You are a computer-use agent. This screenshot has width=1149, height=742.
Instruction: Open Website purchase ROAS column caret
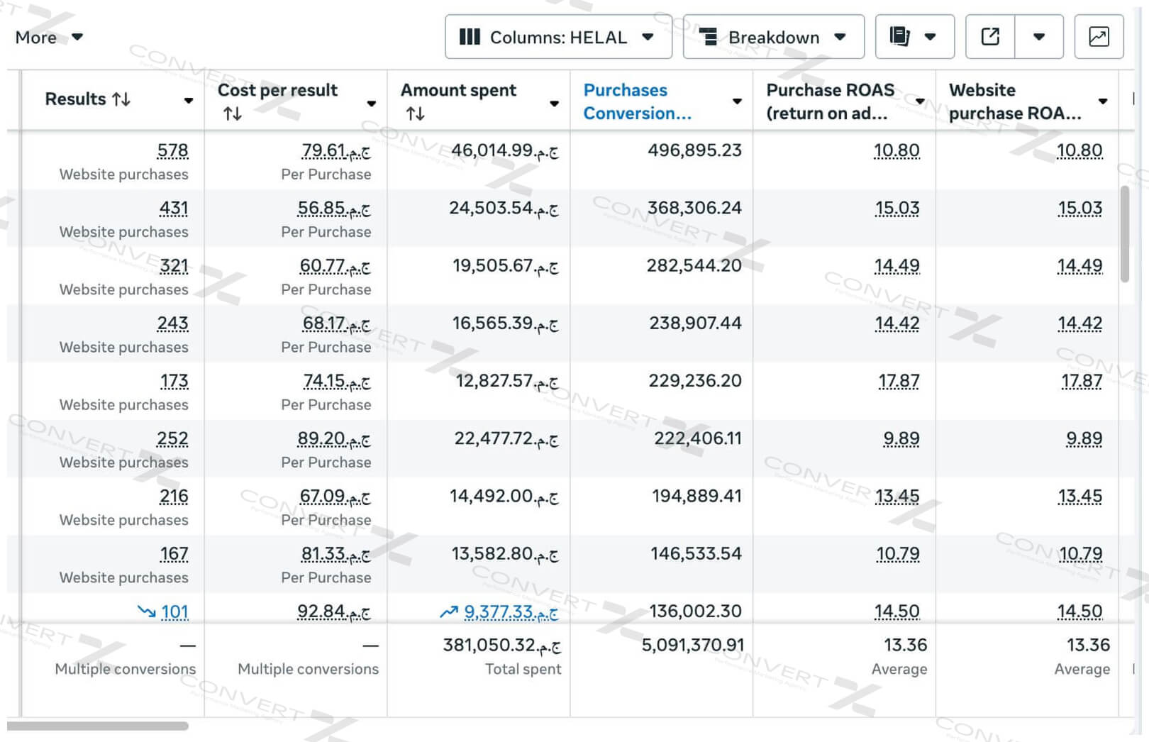pos(1103,101)
